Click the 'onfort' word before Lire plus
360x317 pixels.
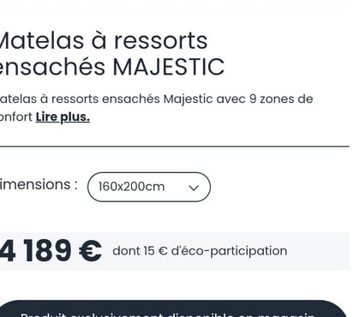click(16, 117)
